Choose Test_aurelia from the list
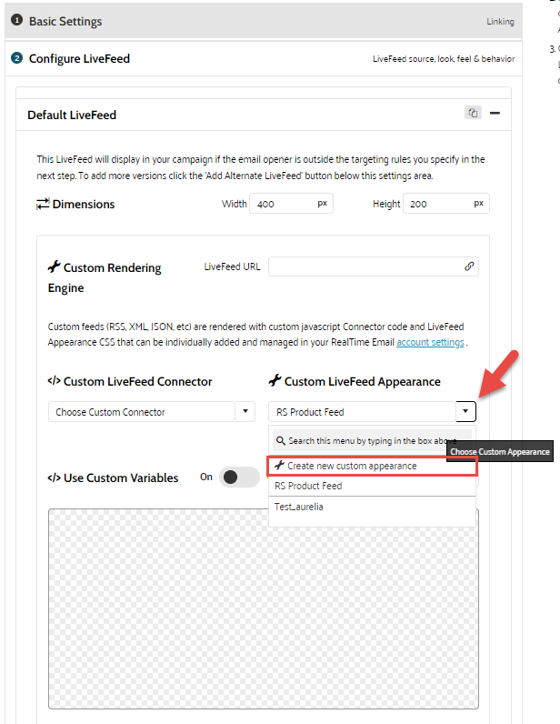Screen dimensions: 560x724 pyautogui.click(x=372, y=507)
